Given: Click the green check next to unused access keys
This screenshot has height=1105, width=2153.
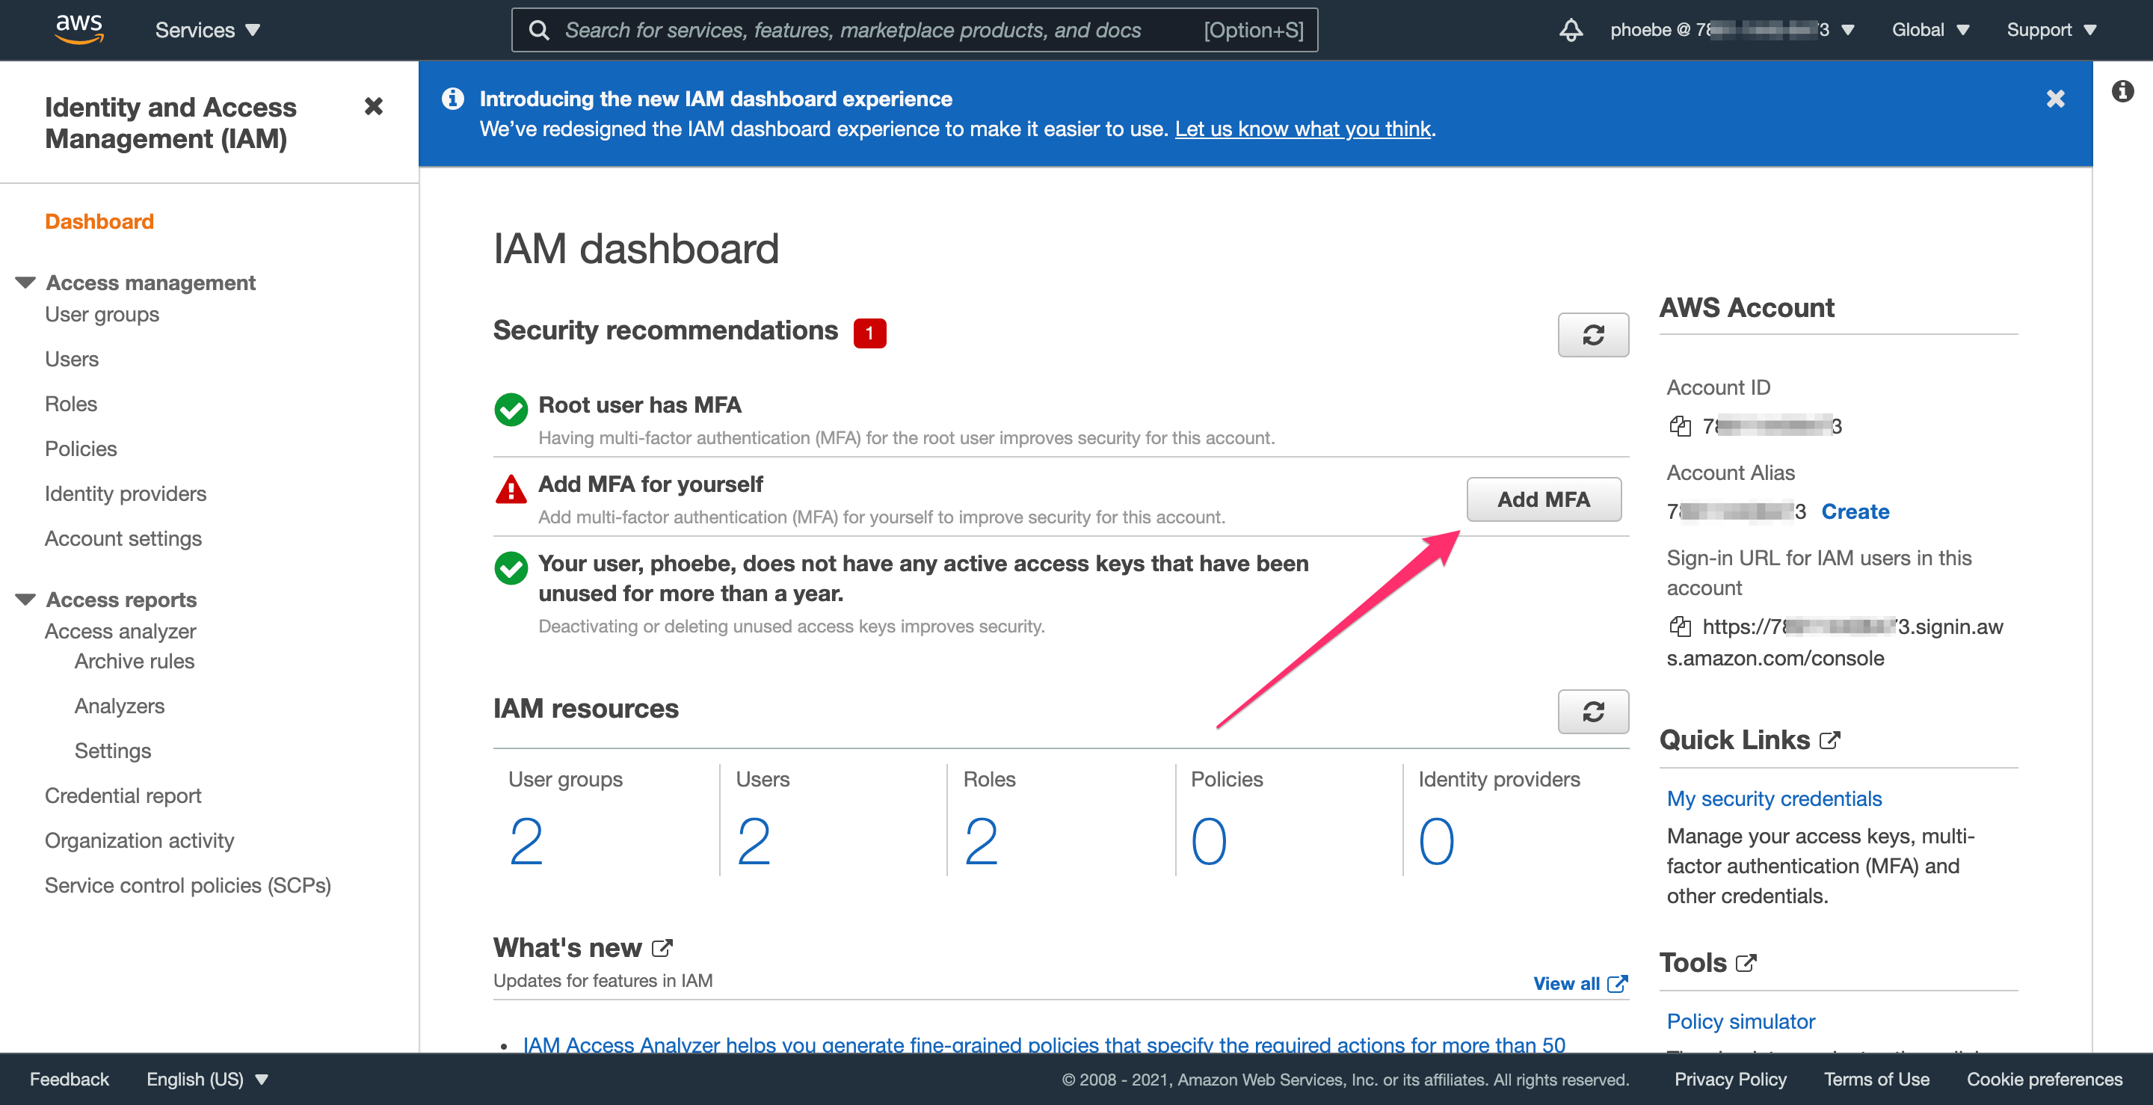Looking at the screenshot, I should [511, 567].
